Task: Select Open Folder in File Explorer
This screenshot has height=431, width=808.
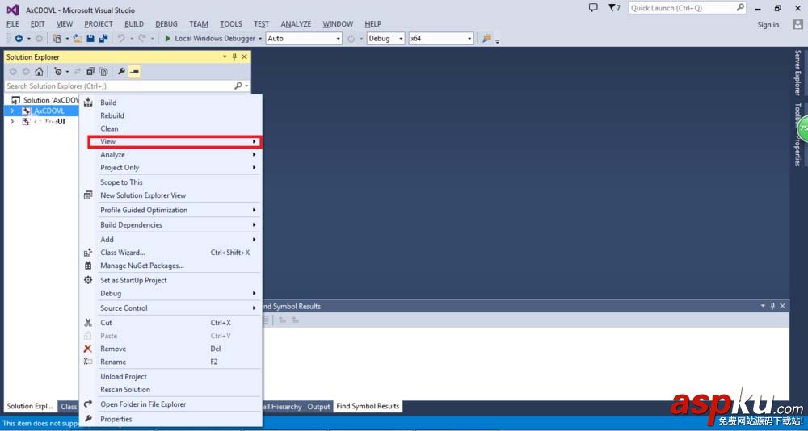Action: point(171,404)
